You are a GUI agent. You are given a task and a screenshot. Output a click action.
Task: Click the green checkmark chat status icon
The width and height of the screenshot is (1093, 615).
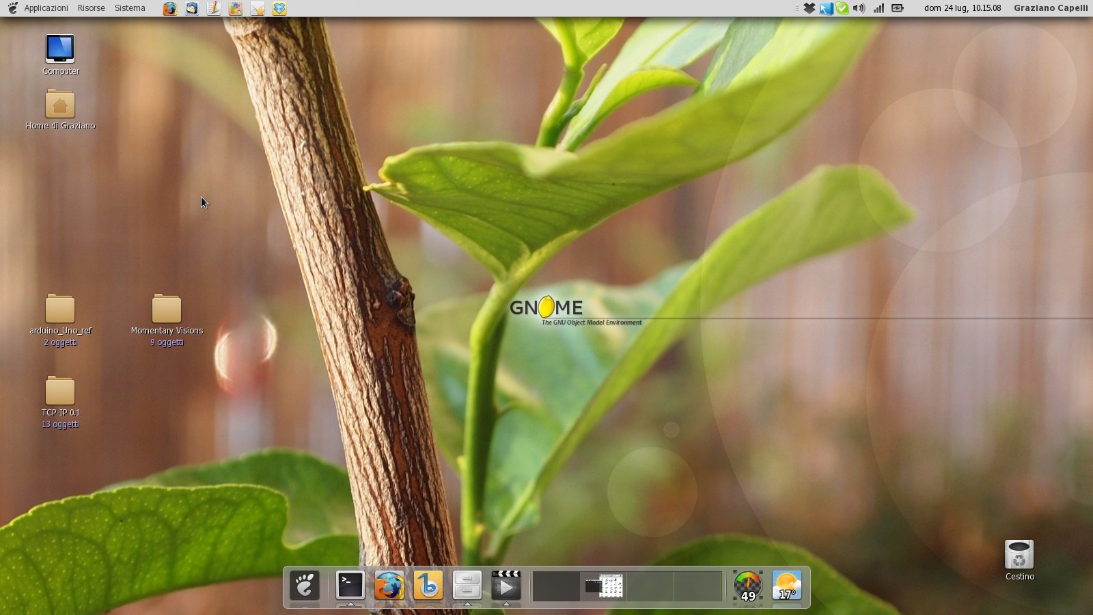[x=842, y=8]
